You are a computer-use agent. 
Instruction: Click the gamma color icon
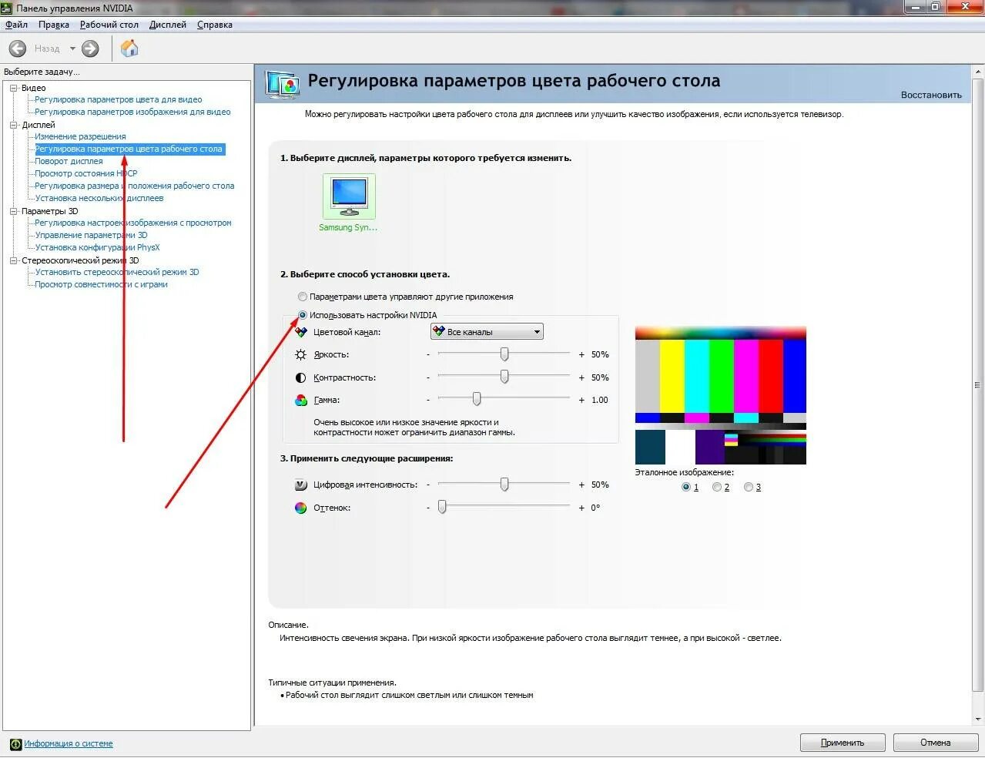[301, 401]
